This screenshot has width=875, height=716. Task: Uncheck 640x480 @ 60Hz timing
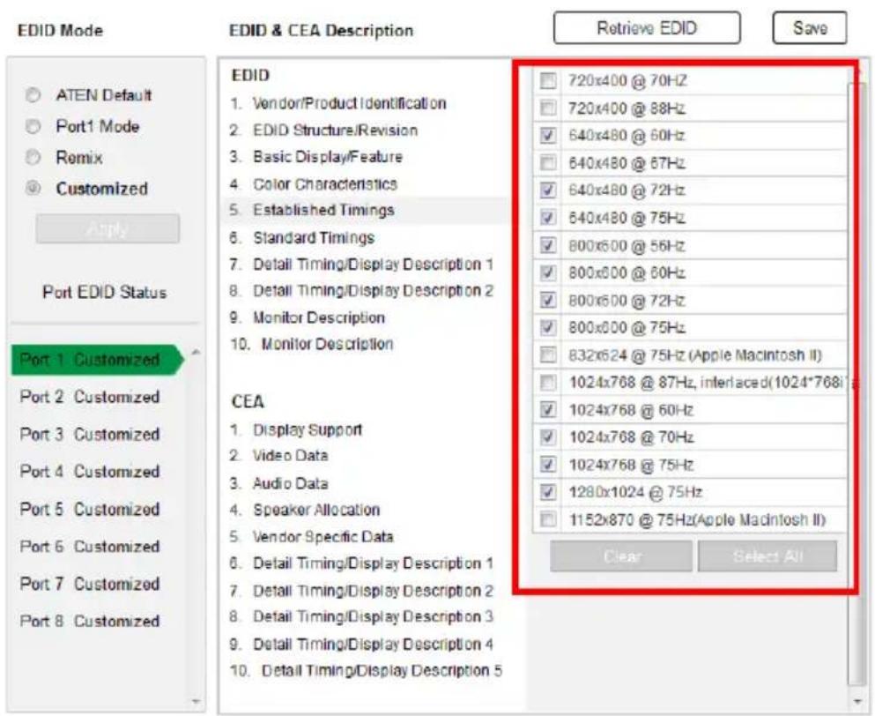tap(548, 135)
